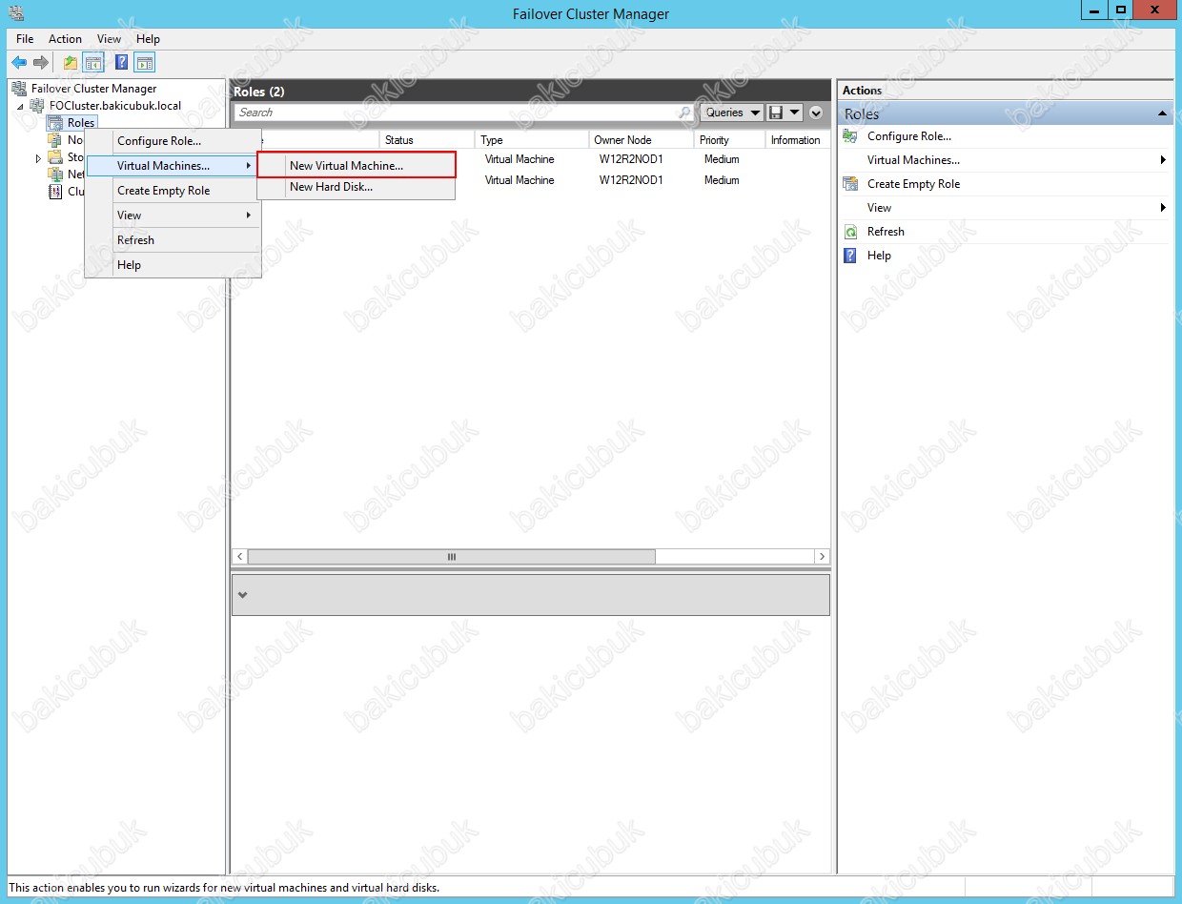Expand the details pane chevron below list

(x=242, y=595)
